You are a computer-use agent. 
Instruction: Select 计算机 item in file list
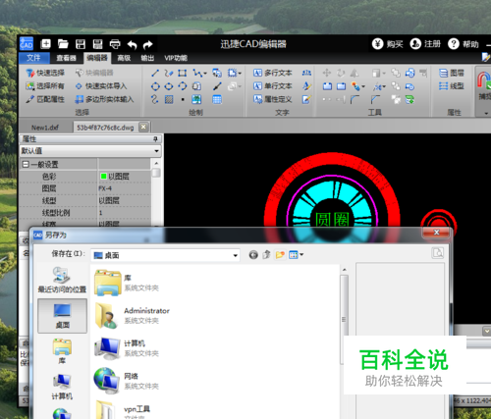pos(127,348)
